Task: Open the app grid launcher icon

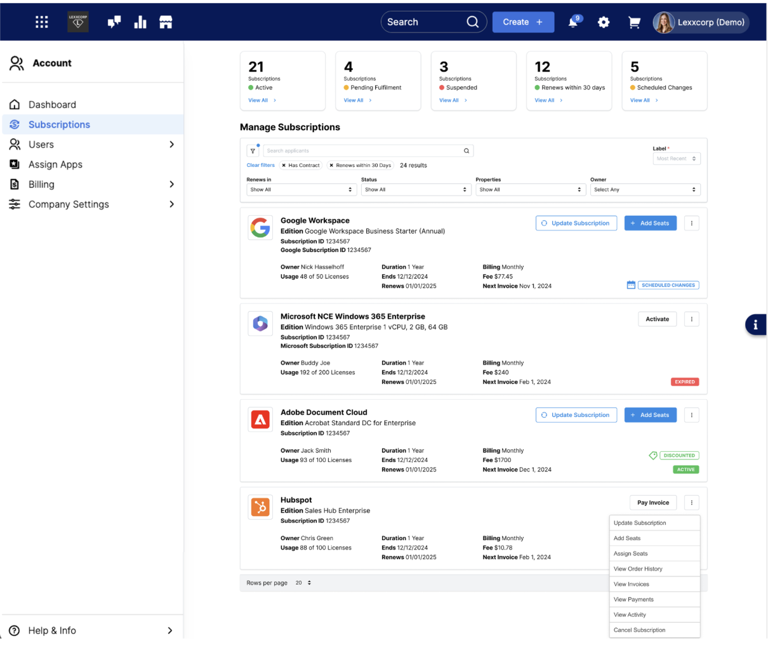Action: point(42,22)
